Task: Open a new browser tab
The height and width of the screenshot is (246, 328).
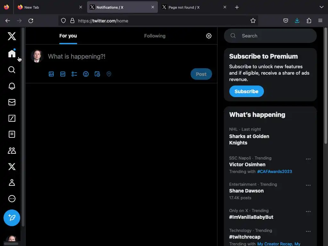Action: coord(237,7)
